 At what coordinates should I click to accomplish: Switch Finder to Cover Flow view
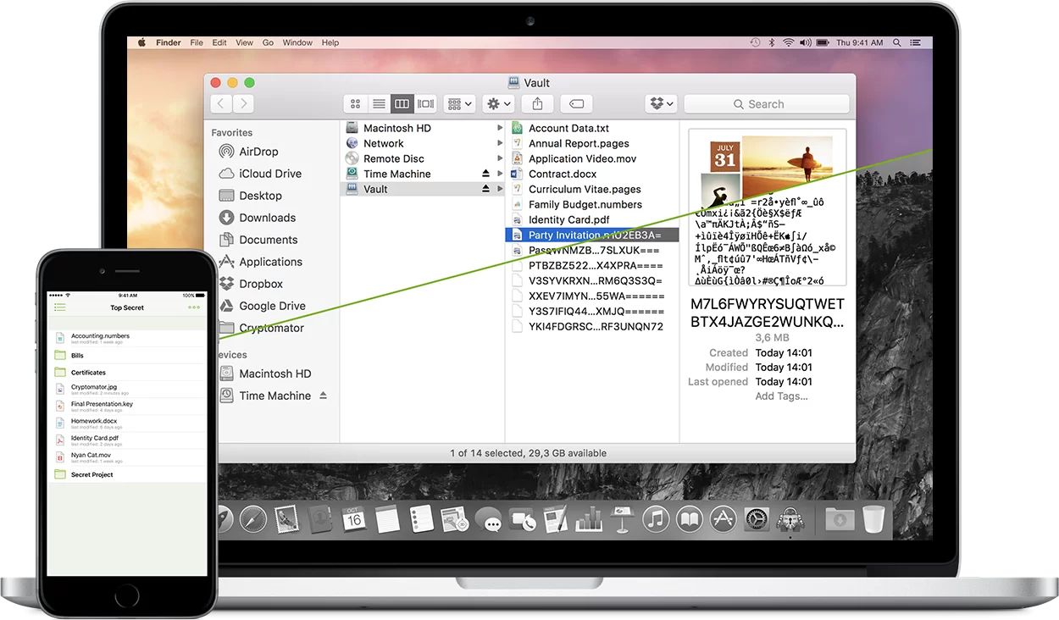pos(425,103)
